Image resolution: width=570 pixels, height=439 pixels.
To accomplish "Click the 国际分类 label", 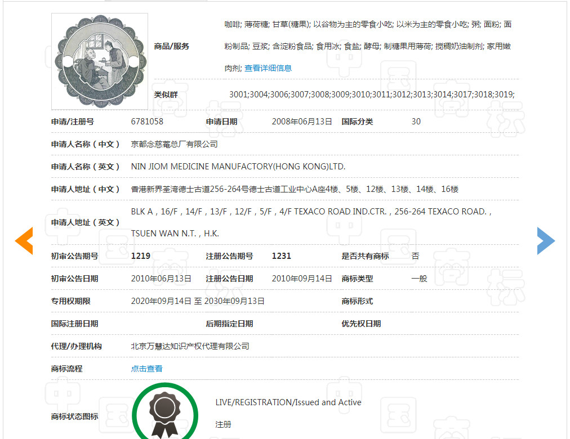I will point(357,121).
